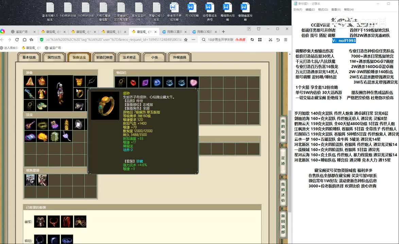Click the browser undo-close-tab icon
The image size is (399, 244).
(278, 40)
